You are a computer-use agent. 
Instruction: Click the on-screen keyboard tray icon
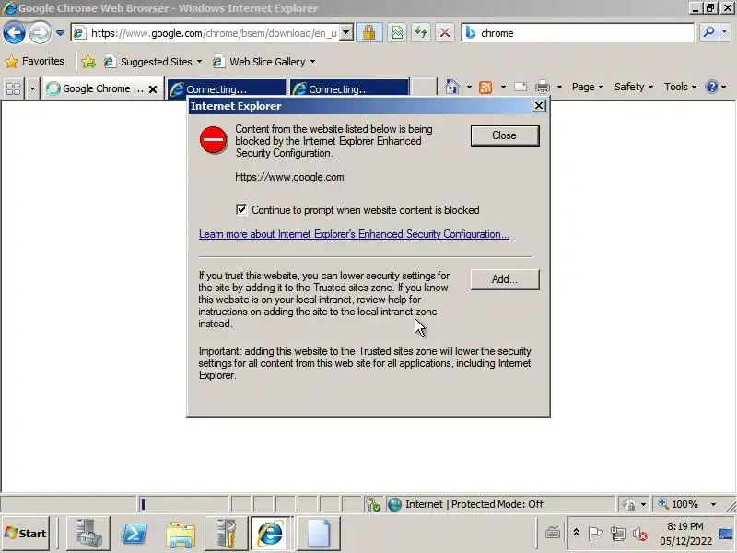tap(552, 534)
